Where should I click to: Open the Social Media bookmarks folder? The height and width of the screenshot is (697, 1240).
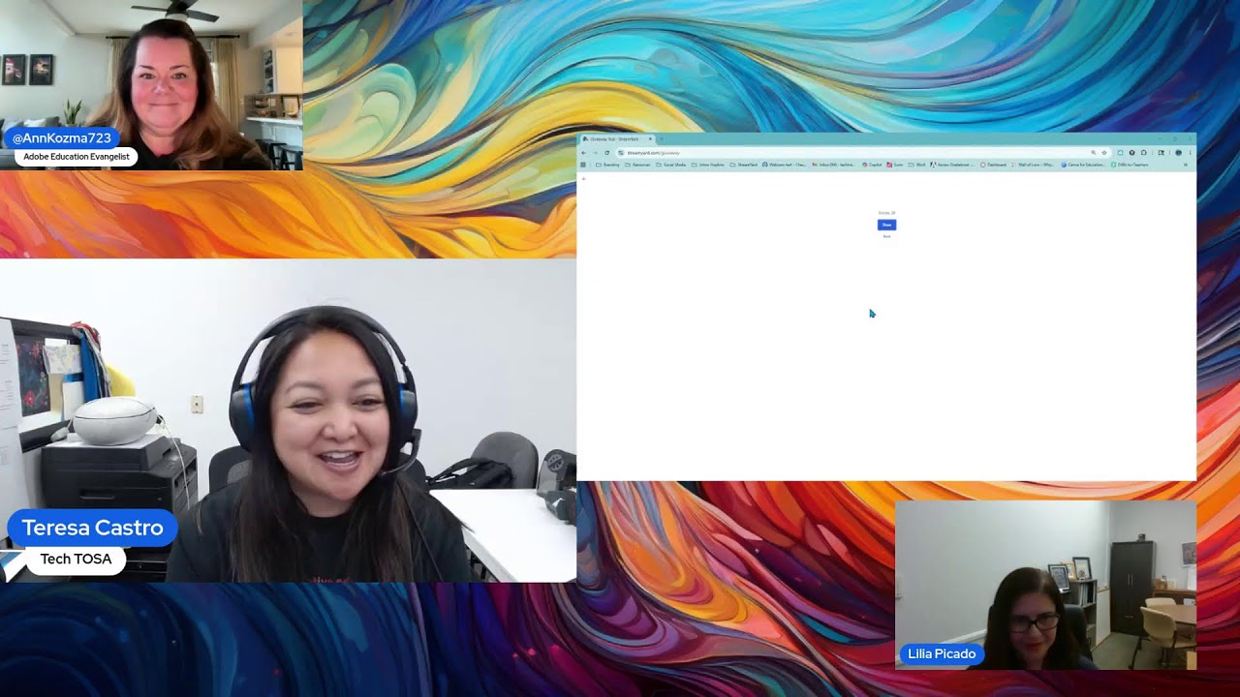pyautogui.click(x=670, y=165)
